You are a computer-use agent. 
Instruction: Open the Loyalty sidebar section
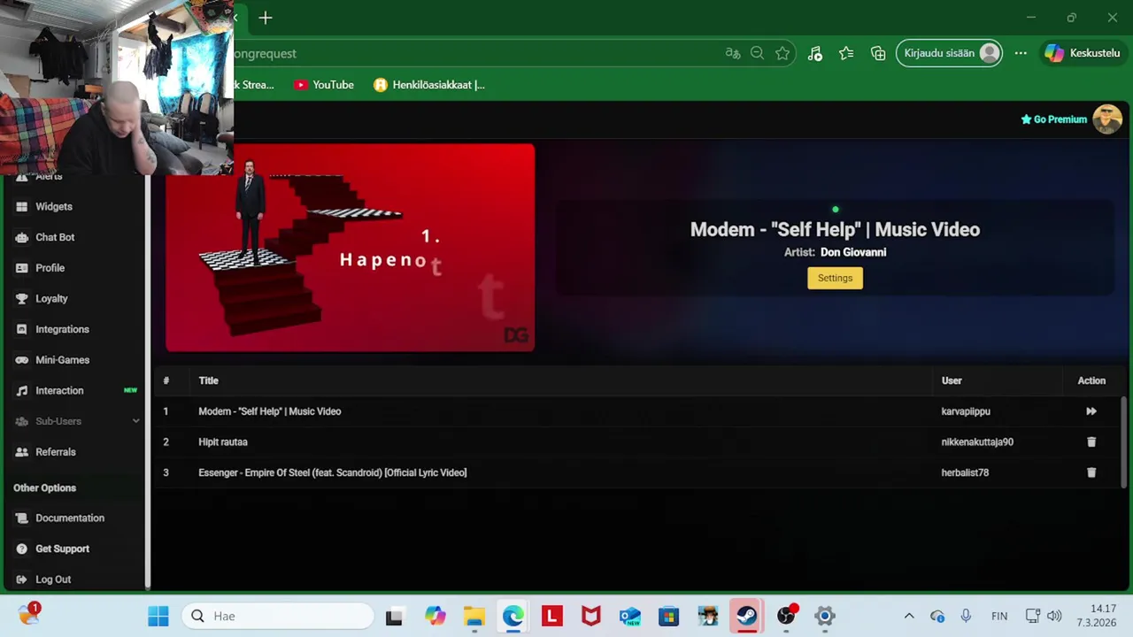point(51,298)
